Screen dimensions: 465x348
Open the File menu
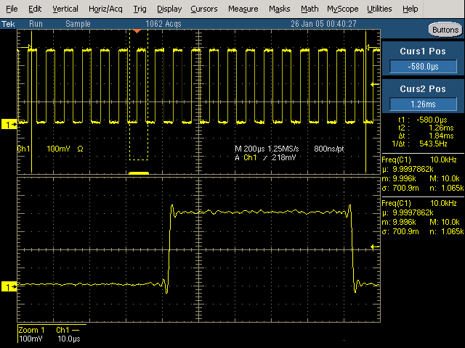click(12, 9)
